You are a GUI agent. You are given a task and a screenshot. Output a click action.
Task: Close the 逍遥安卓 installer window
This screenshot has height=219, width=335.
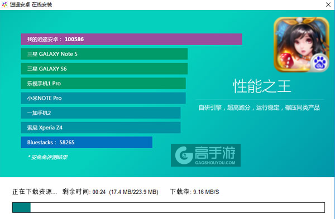click(x=328, y=4)
